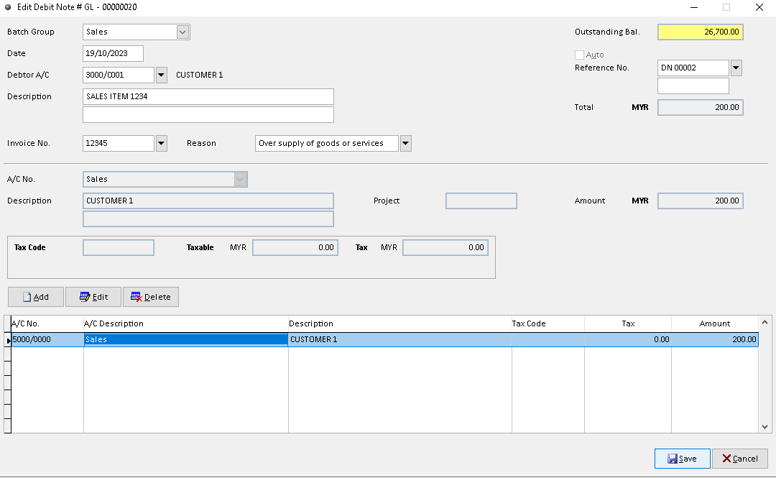776x478 pixels.
Task: Open the A/C No. Sales dropdown
Action: click(x=241, y=179)
